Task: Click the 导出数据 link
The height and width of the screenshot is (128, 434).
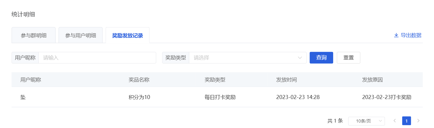Action: coord(408,35)
